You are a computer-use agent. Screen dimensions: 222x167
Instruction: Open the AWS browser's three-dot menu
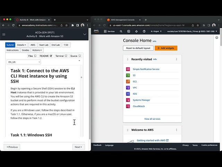coord(219,25)
